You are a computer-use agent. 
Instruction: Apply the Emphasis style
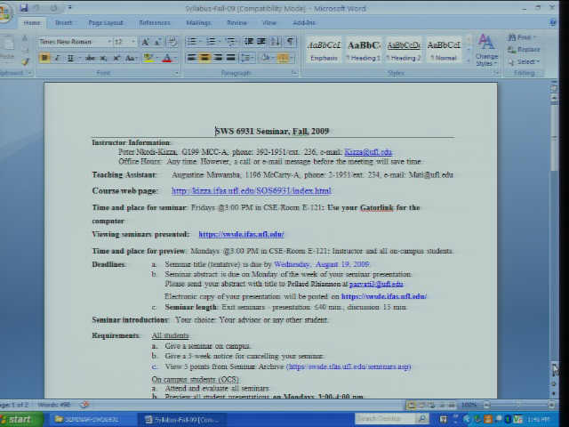324,50
